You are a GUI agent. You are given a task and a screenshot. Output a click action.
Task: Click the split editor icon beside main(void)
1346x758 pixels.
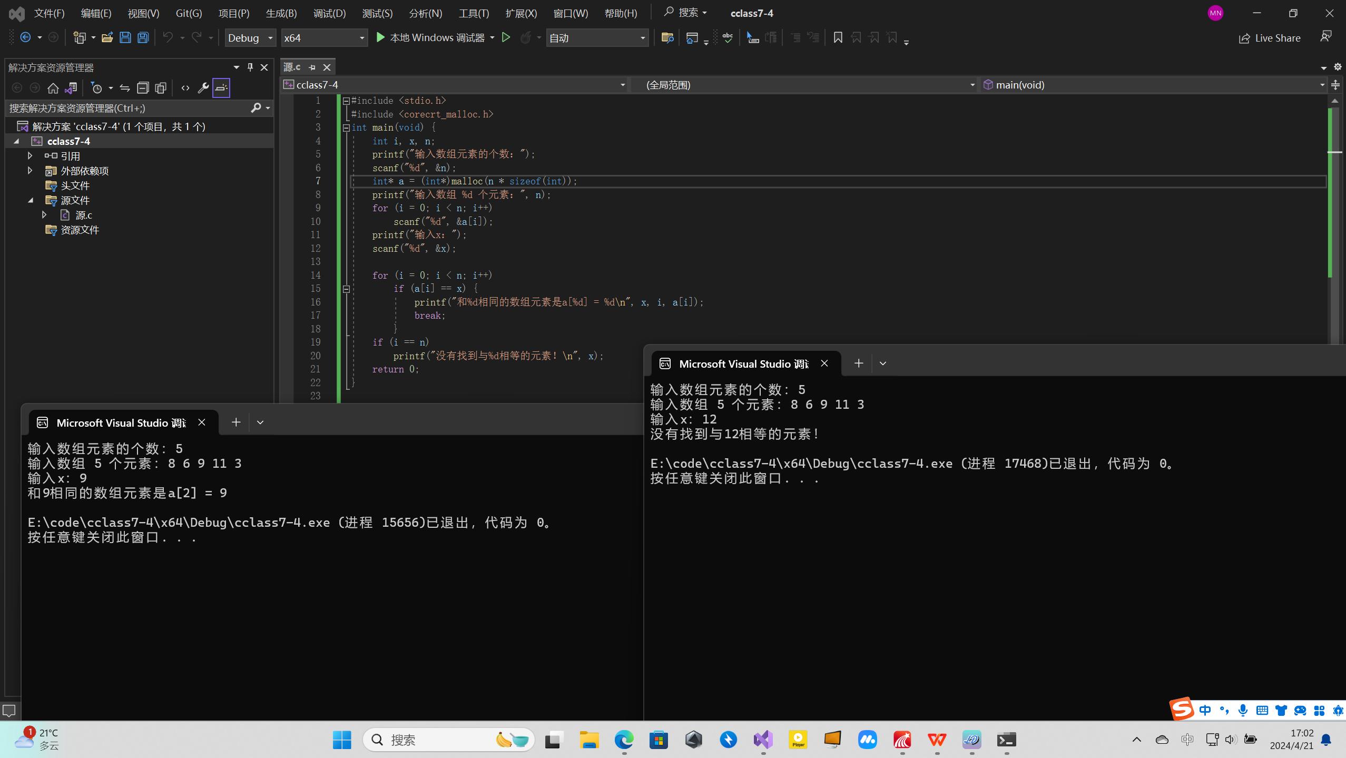pyautogui.click(x=1335, y=85)
